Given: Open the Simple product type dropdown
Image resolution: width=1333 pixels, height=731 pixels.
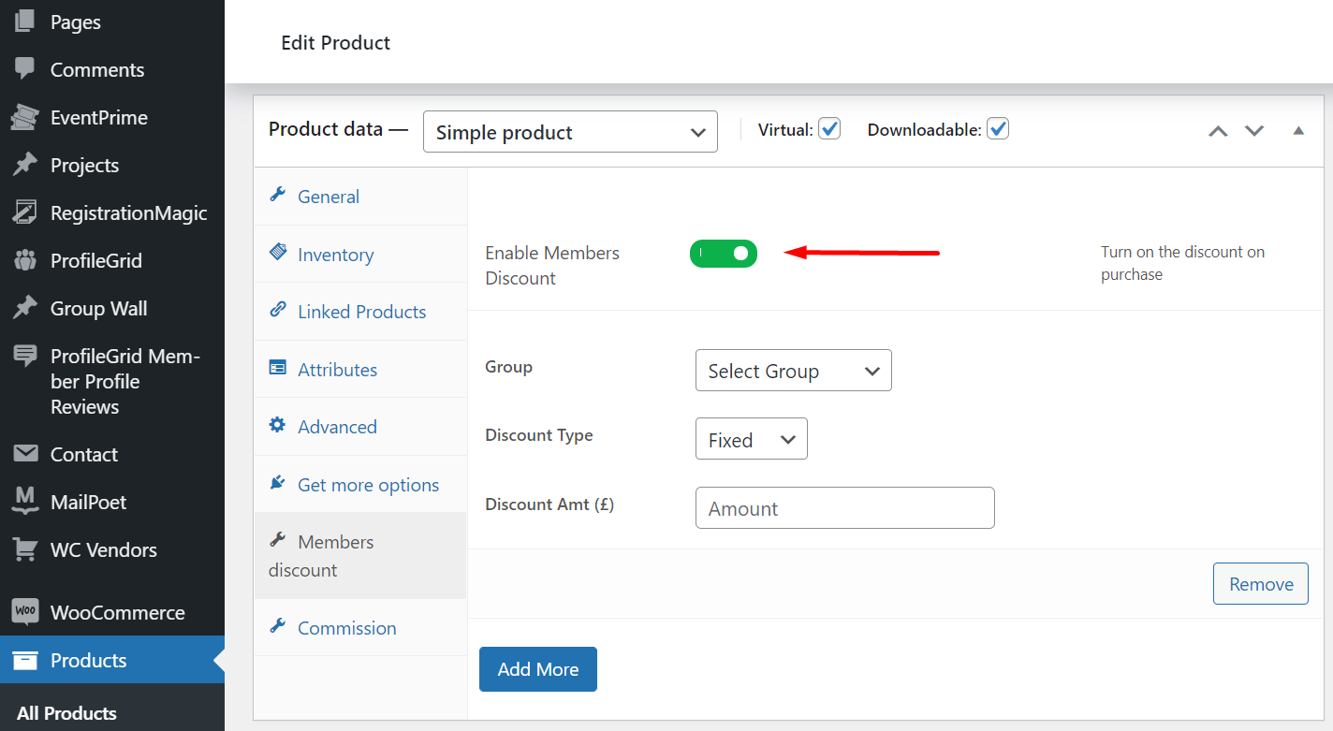Looking at the screenshot, I should click(x=570, y=131).
